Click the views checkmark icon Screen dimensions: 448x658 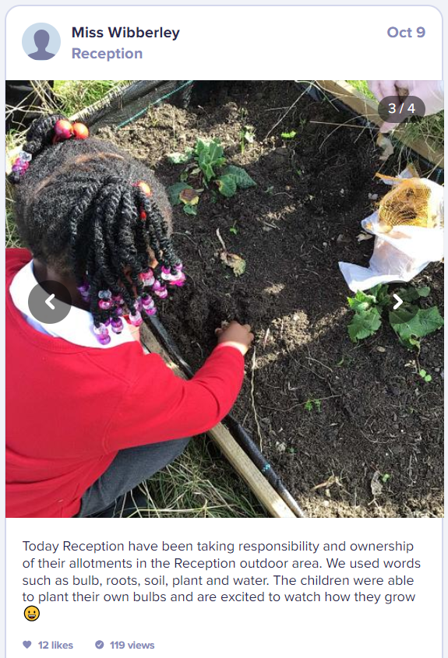click(x=100, y=645)
